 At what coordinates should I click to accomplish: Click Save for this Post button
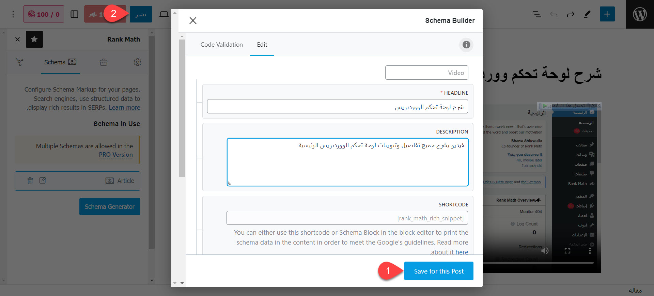438,271
